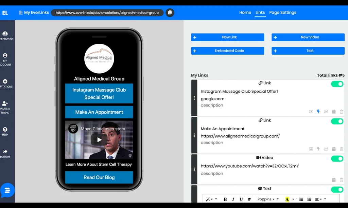Open analytics stats for Instagram Massage Club link
This screenshot has width=348, height=208.
click(326, 111)
